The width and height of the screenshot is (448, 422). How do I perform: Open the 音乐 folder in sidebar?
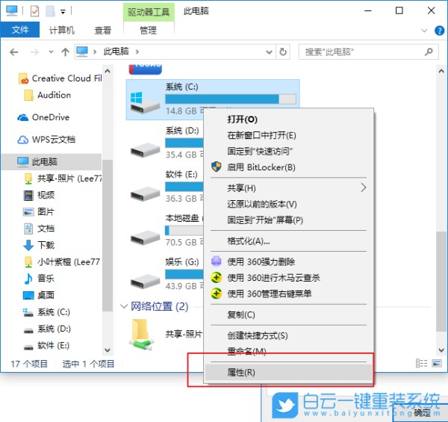[x=39, y=279]
